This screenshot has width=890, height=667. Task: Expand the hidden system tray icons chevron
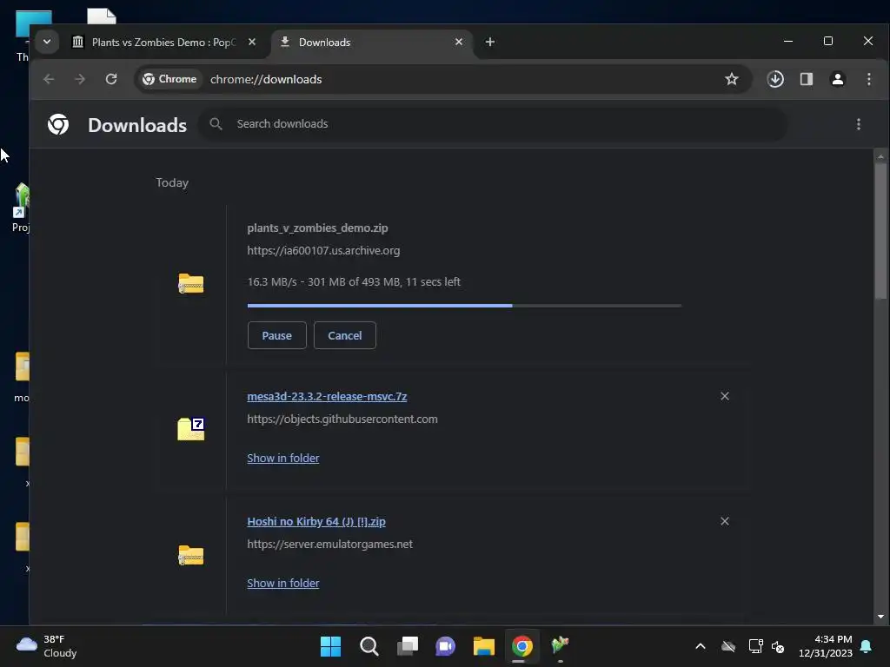pos(701,646)
